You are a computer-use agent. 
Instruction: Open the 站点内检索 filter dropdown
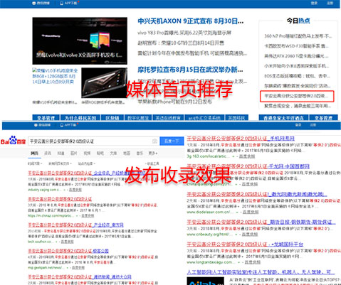click(87, 163)
